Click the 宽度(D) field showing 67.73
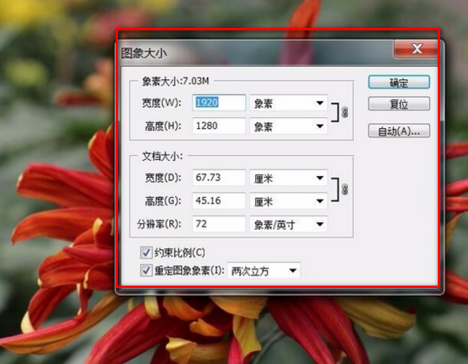The image size is (468, 364). [x=219, y=178]
